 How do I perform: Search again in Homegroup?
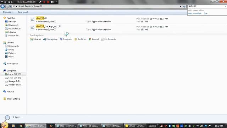click(50, 39)
